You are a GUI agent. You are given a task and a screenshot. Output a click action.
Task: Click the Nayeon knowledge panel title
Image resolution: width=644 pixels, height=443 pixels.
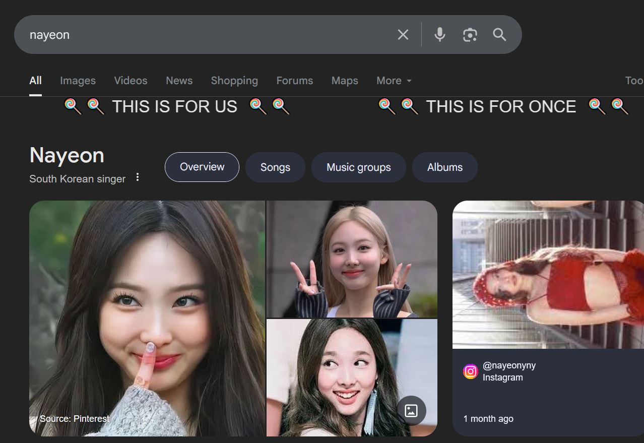(67, 155)
